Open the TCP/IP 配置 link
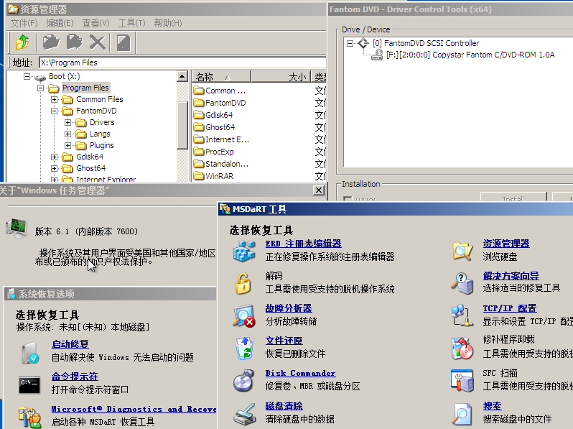 coord(510,308)
